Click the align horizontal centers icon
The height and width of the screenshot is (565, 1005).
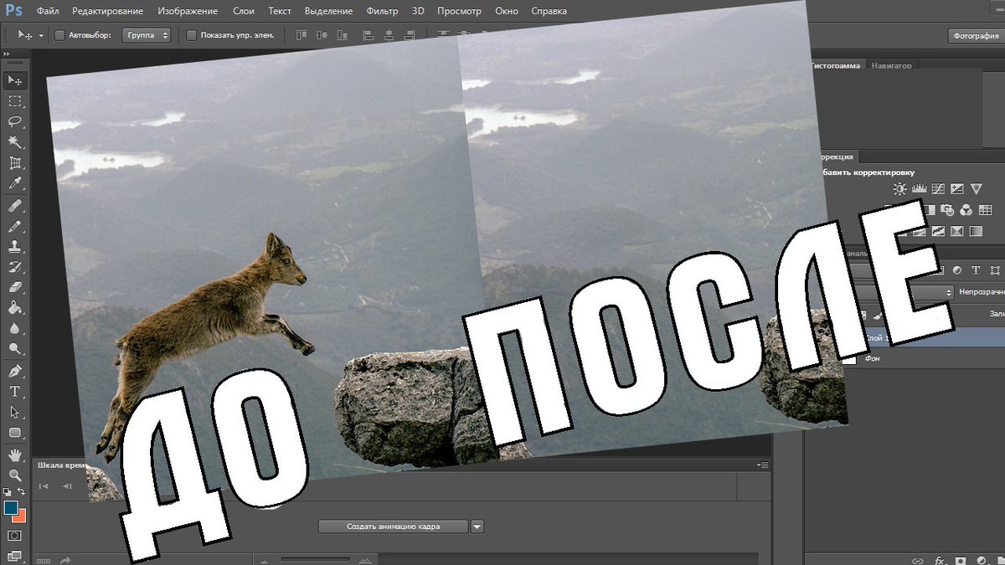click(x=389, y=35)
